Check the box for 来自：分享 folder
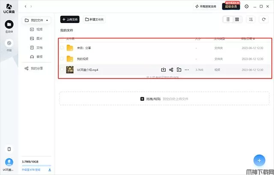The width and height of the screenshot is (274, 175). pyautogui.click(x=62, y=47)
